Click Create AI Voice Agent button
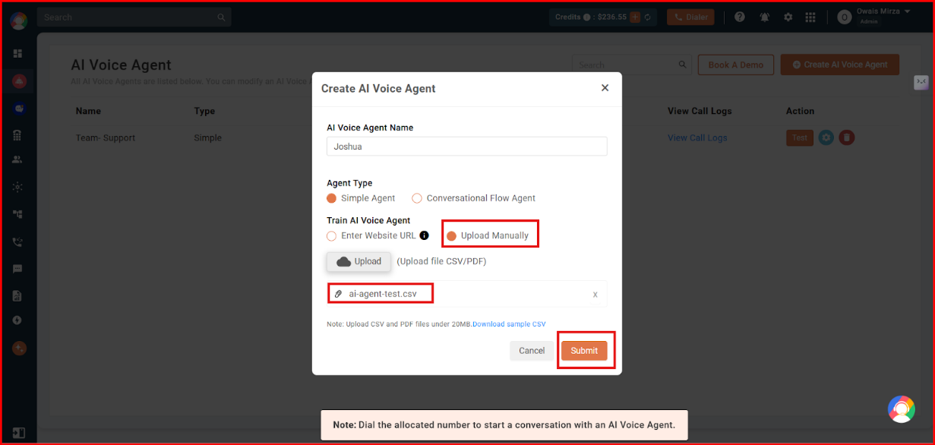This screenshot has width=935, height=445. click(x=840, y=65)
